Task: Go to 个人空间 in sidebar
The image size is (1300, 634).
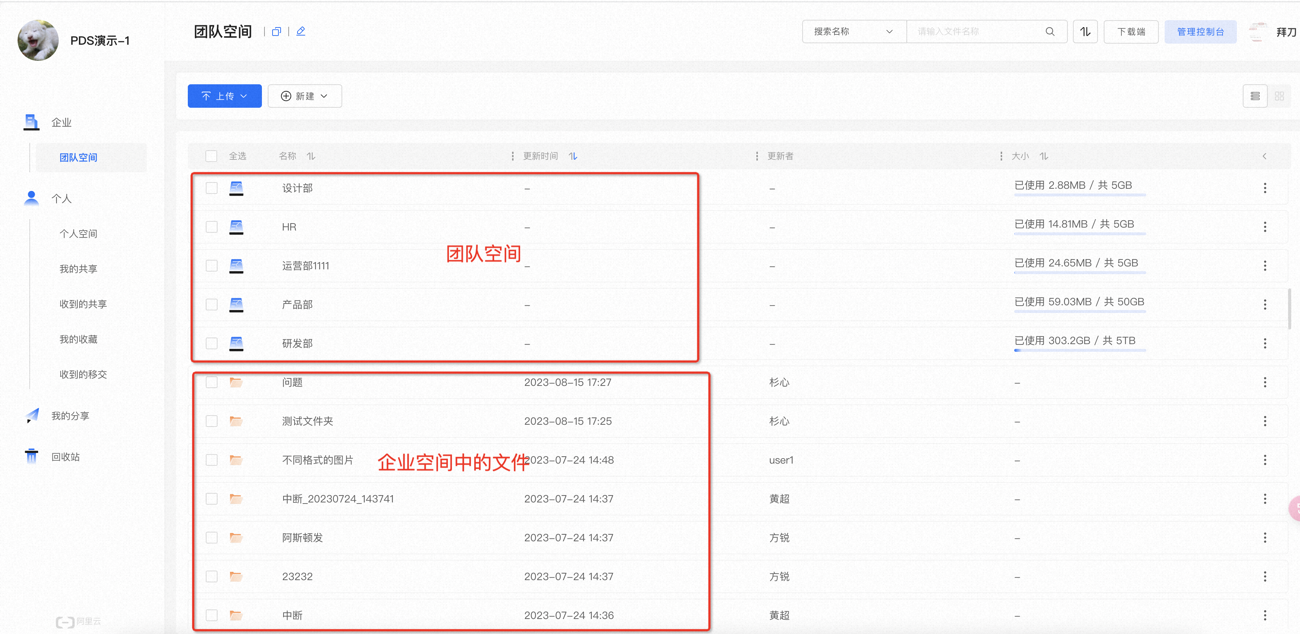Action: click(x=78, y=233)
